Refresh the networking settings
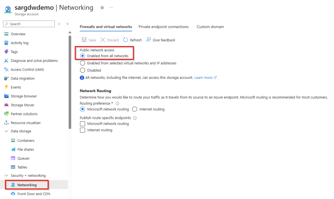Image resolution: width=334 pixels, height=199 pixels. point(132,40)
